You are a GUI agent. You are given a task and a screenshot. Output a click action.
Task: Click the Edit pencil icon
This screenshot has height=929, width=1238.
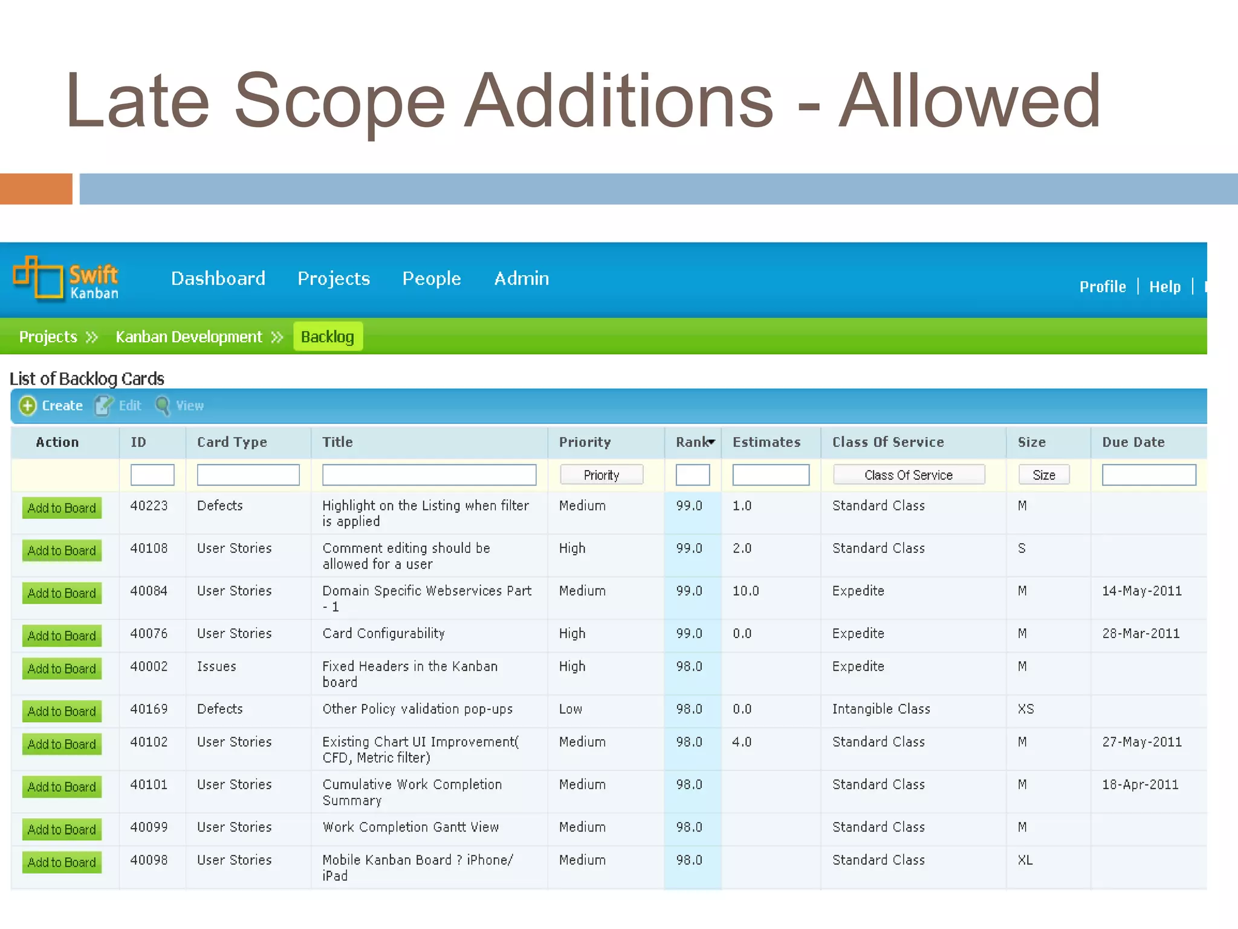(x=103, y=406)
